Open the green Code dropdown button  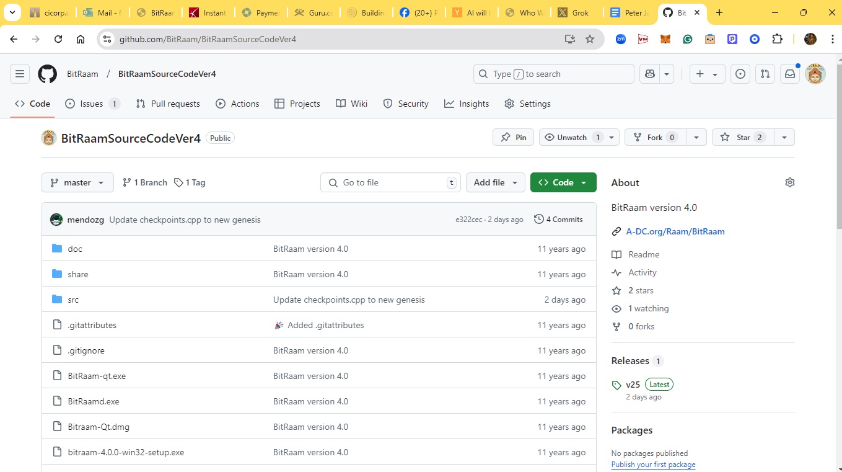(563, 182)
